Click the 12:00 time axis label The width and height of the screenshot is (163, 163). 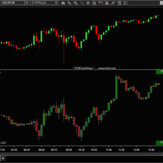[136, 150]
